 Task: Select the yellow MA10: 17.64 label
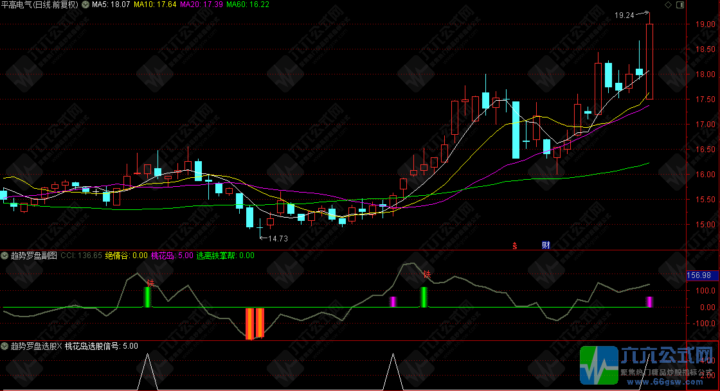[x=155, y=4]
